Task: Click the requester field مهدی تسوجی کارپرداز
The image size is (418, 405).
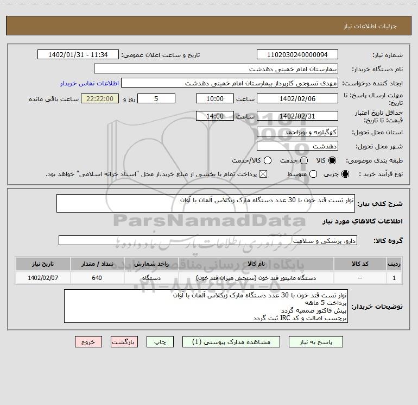Action: tap(230, 83)
